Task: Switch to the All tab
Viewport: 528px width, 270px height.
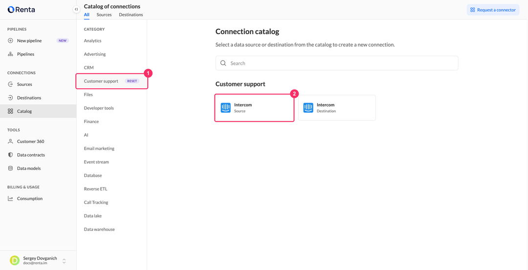Action: tap(87, 15)
